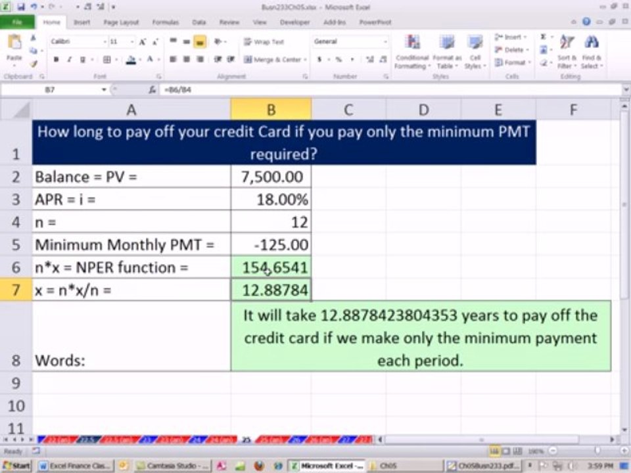Pick the Font Color swatch
This screenshot has height=473, width=631.
pyautogui.click(x=150, y=60)
